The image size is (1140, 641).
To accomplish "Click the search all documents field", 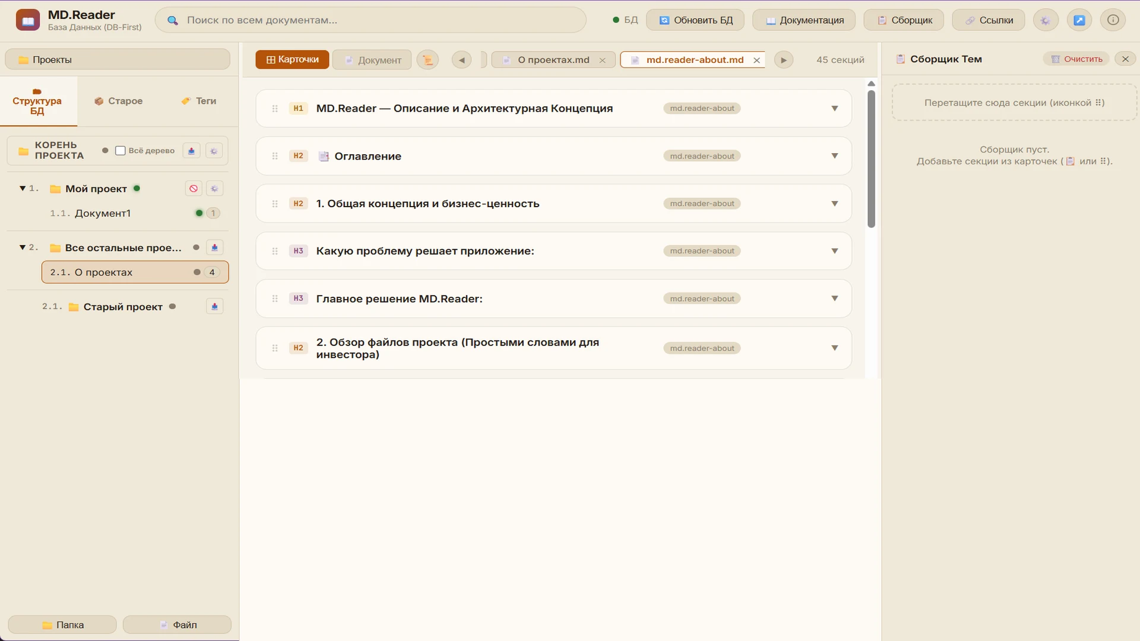I will [x=370, y=20].
